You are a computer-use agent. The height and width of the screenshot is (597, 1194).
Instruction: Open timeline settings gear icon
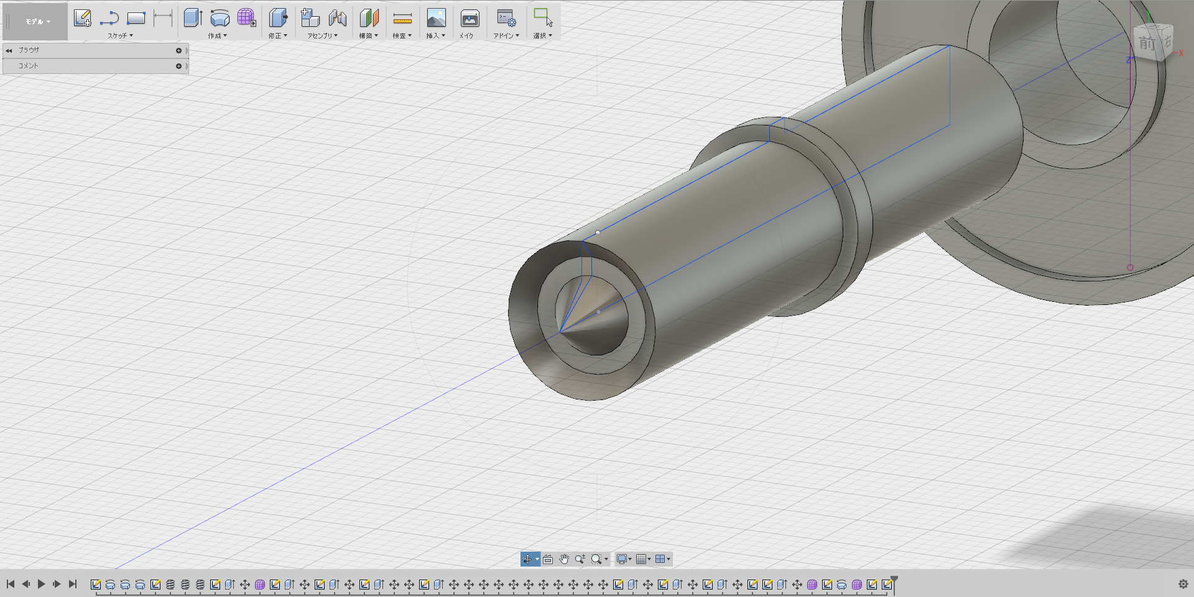(x=1183, y=584)
